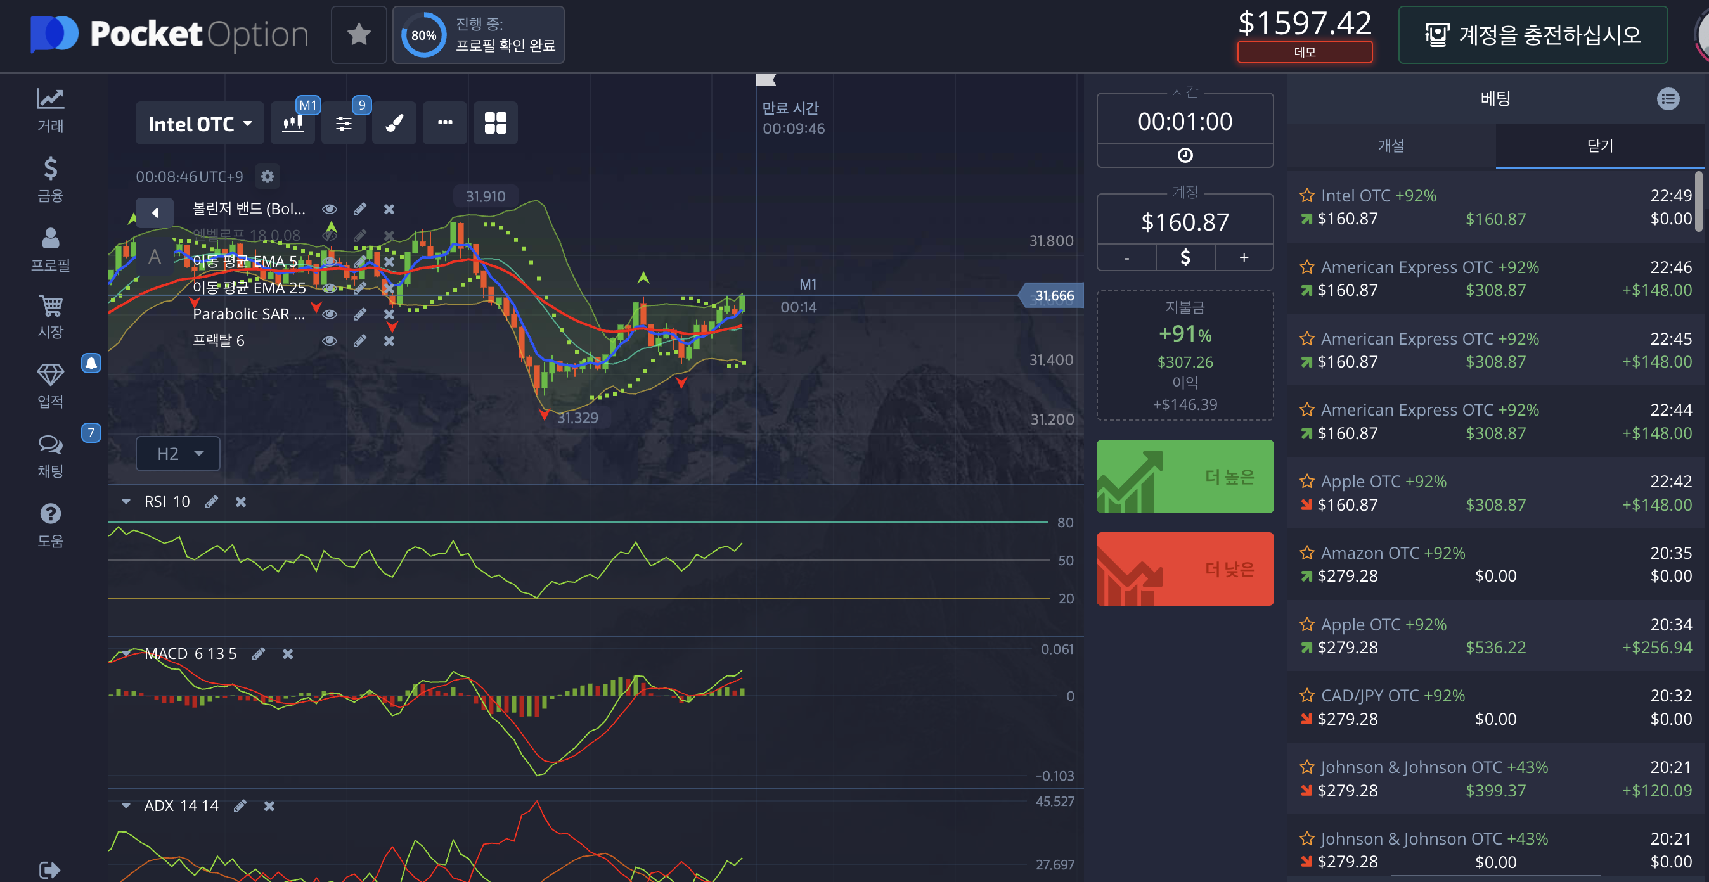Screen dimensions: 1709x882
Task: Edit the ADX 14 14 settings
Action: (x=240, y=806)
